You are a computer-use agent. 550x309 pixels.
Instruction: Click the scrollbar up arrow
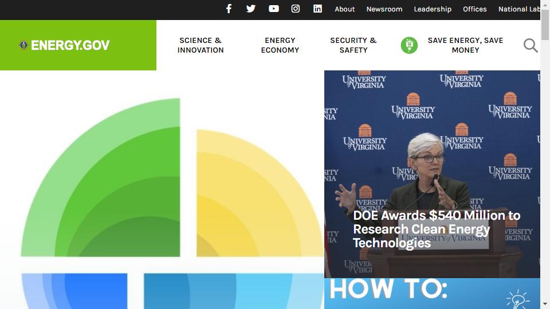(545, 5)
